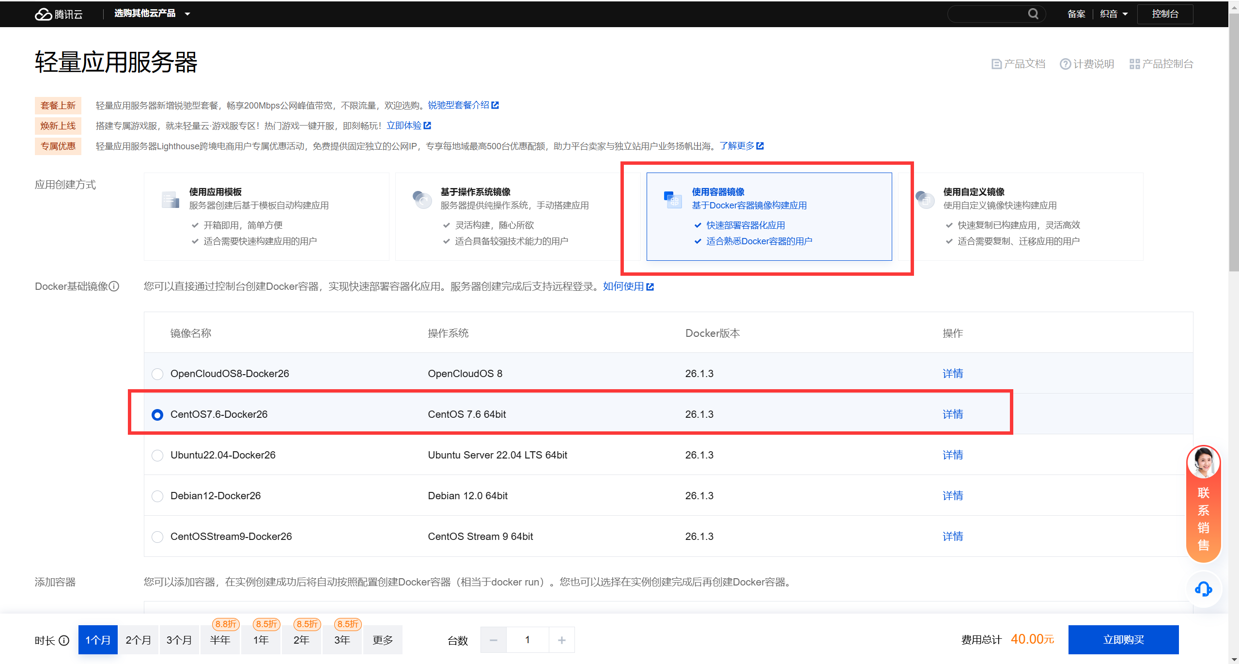1239x664 pixels.
Task: Open the 织音 account dropdown
Action: tap(1114, 14)
